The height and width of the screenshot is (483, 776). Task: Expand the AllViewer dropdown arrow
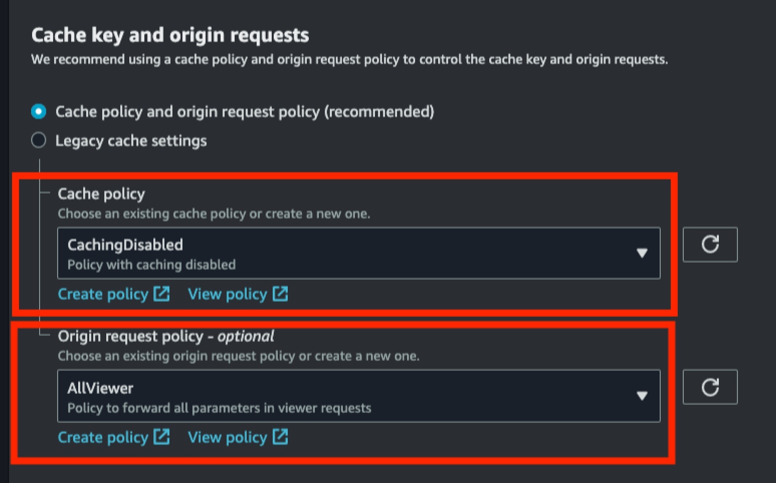pos(642,396)
